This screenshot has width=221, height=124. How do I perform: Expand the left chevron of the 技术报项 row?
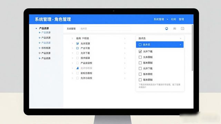pos(72,58)
